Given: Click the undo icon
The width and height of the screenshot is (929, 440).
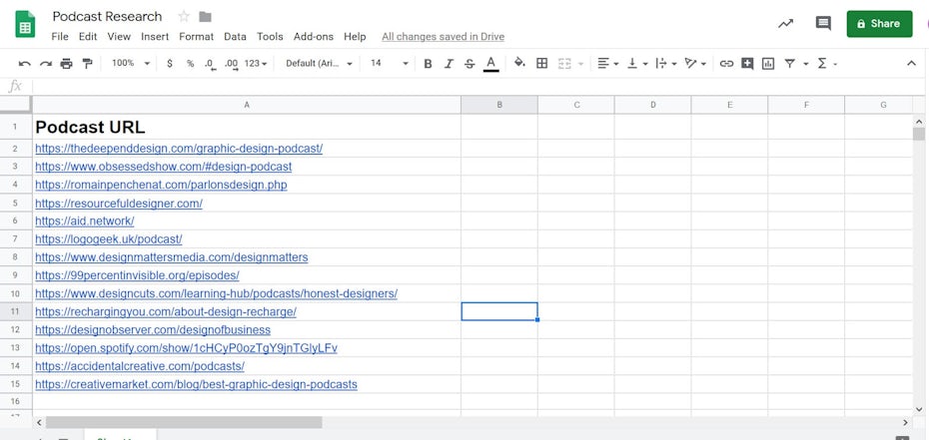Looking at the screenshot, I should click(24, 64).
